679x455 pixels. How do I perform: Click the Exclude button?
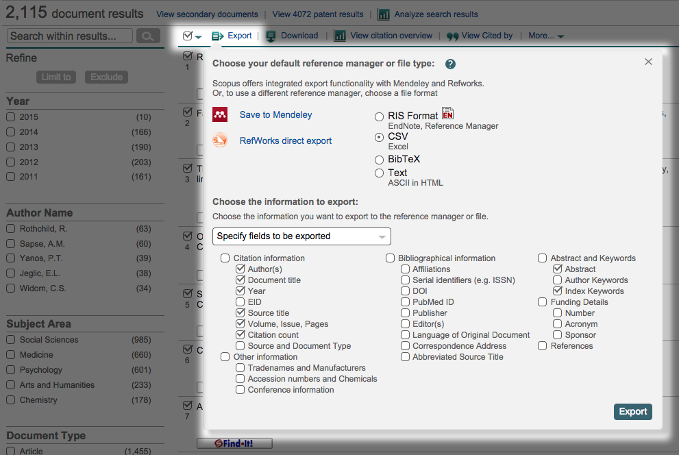pyautogui.click(x=106, y=77)
